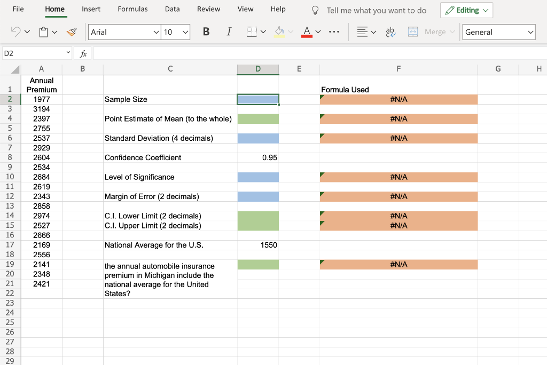This screenshot has height=365, width=547.
Task: Activate the Format Painter brush icon
Action: click(72, 31)
